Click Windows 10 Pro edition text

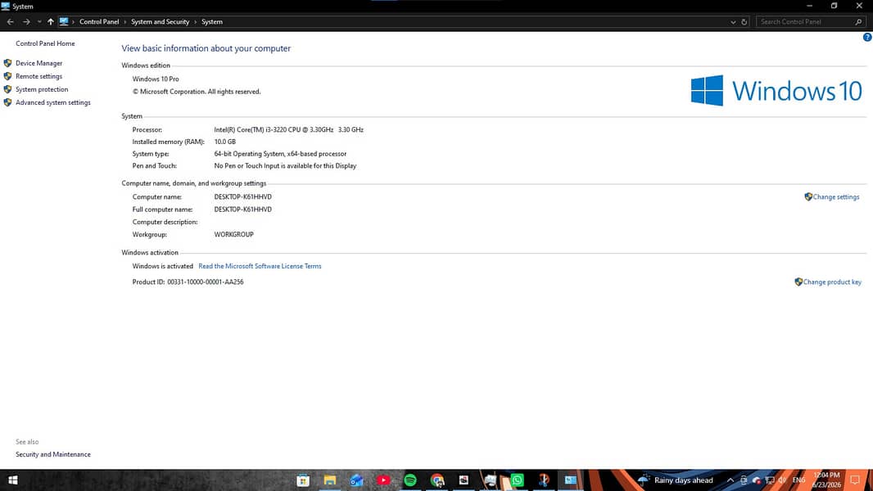[156, 79]
